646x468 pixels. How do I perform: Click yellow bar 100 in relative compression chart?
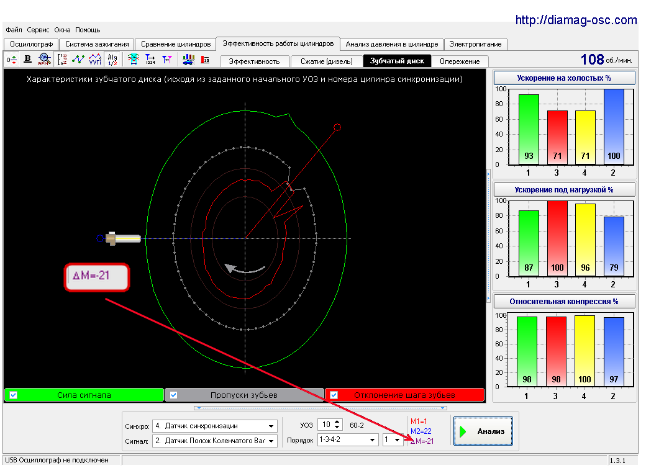tap(585, 351)
